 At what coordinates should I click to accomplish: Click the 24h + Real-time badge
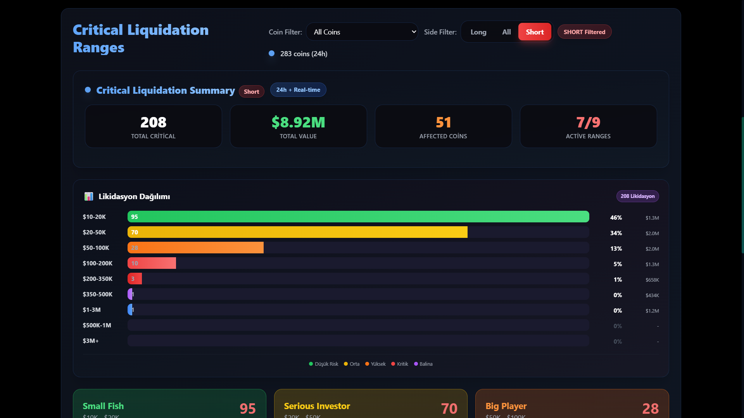pyautogui.click(x=298, y=90)
